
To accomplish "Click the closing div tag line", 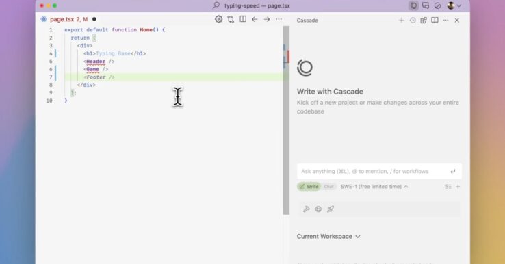I will point(86,85).
